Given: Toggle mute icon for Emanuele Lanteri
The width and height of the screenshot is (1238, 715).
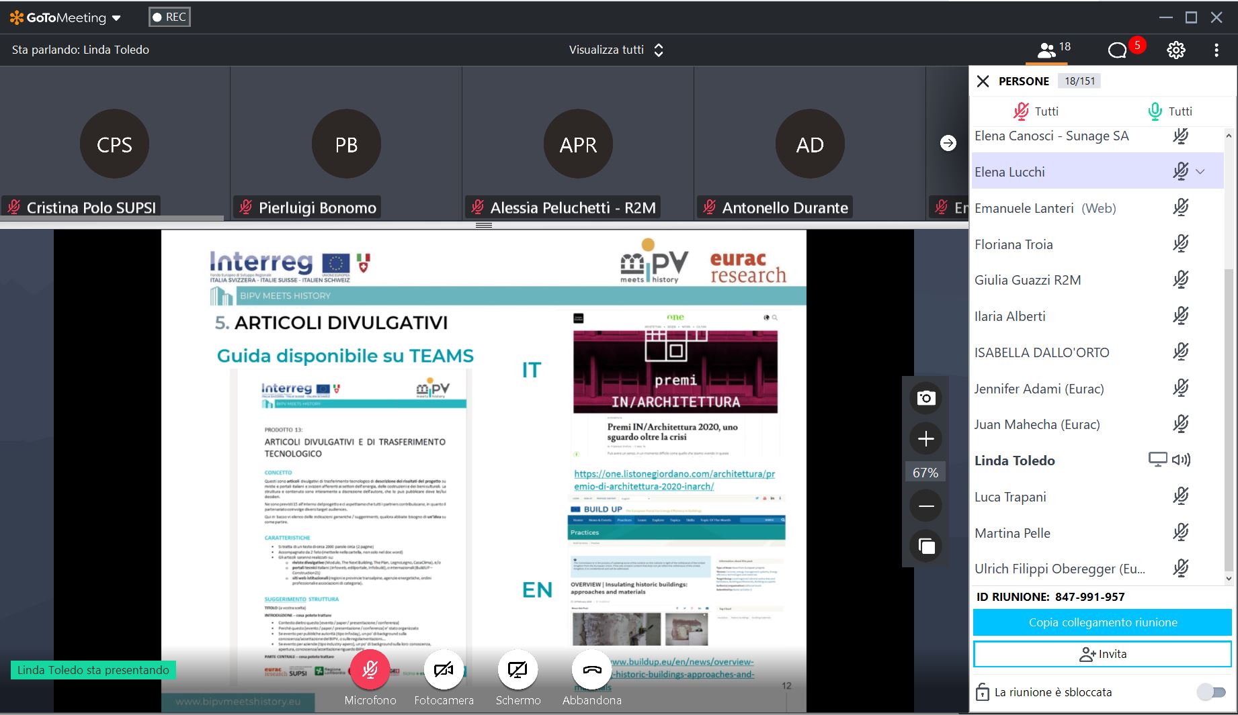Looking at the screenshot, I should 1181,207.
